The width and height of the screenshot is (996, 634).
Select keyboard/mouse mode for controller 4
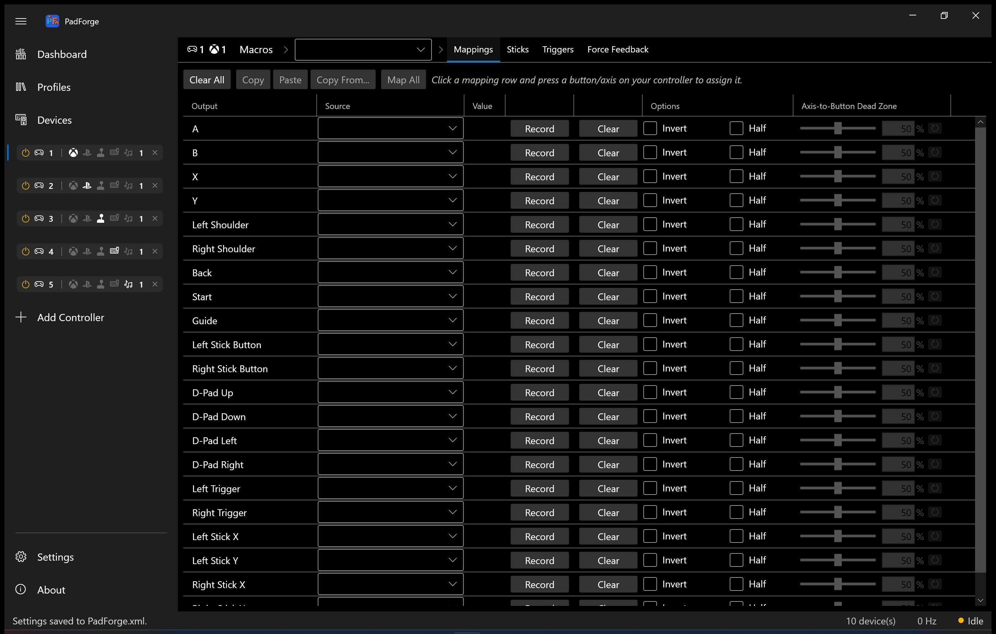coord(114,251)
